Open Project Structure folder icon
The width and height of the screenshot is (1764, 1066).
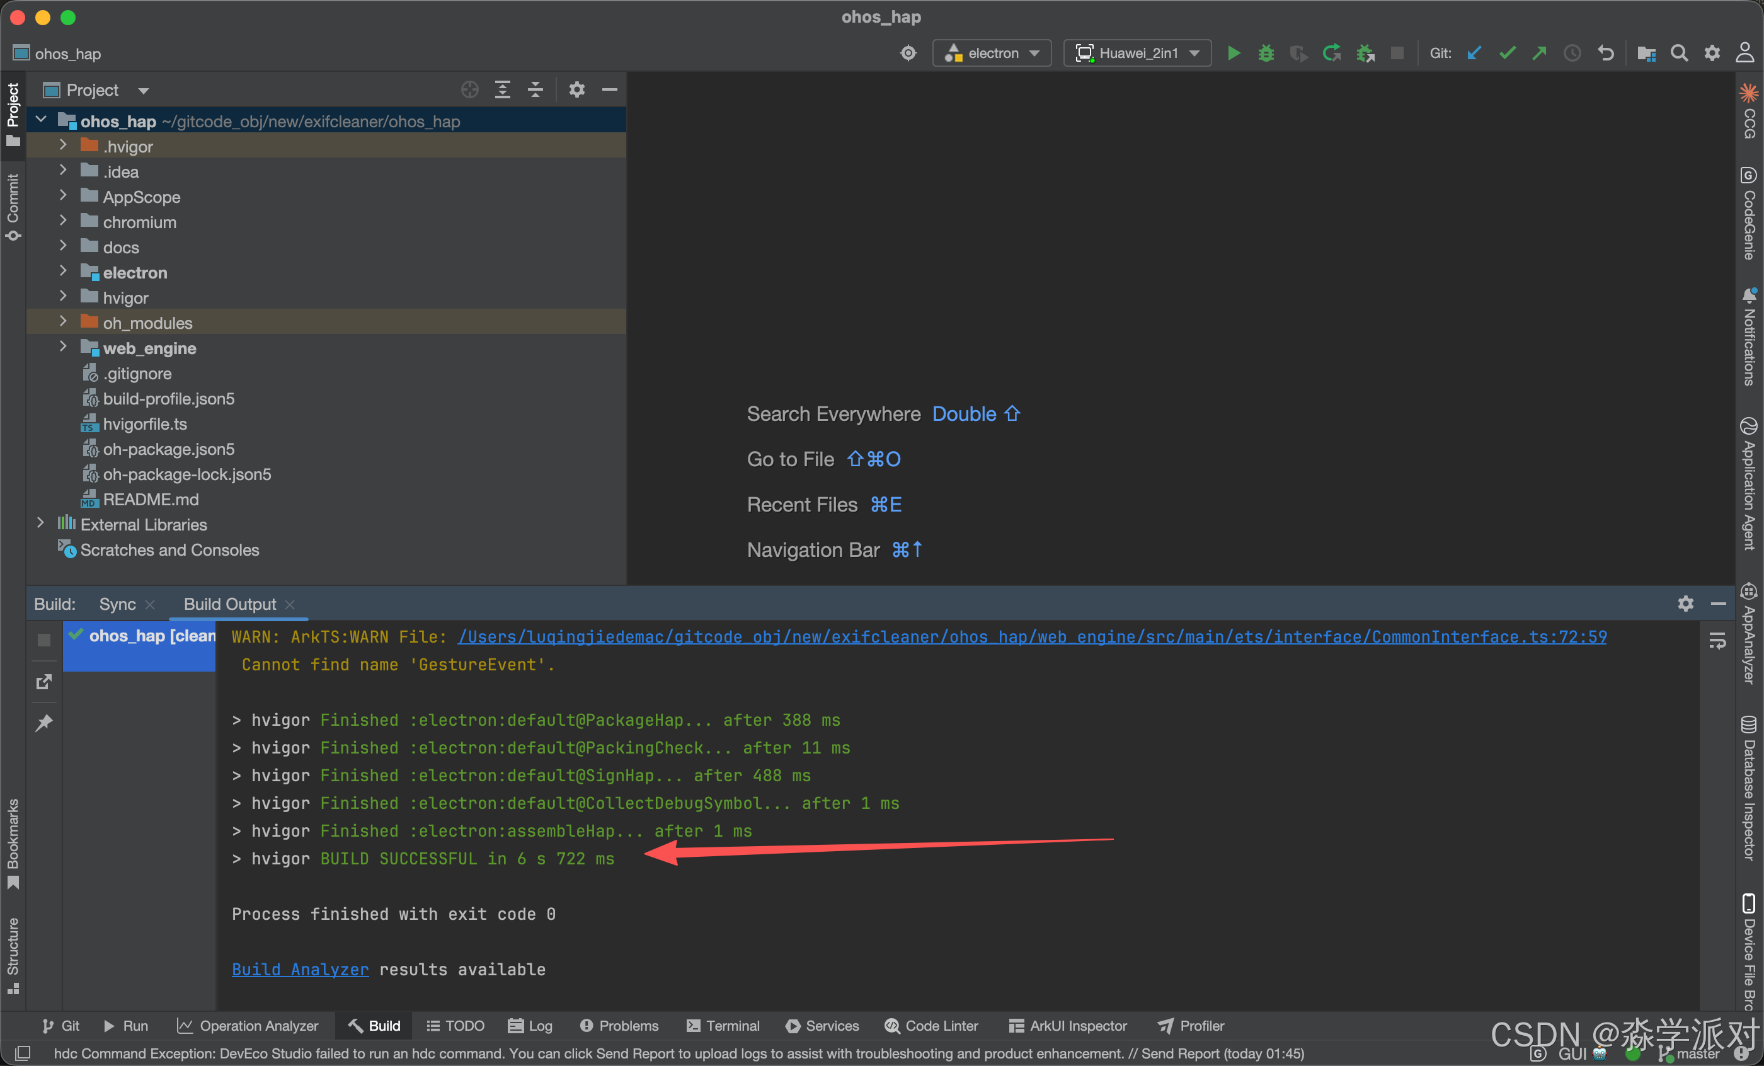click(1646, 53)
